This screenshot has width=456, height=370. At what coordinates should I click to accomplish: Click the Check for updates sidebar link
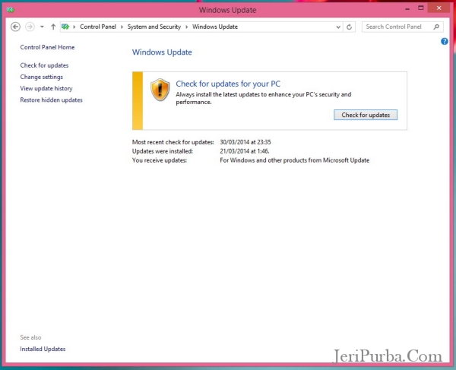coord(44,65)
